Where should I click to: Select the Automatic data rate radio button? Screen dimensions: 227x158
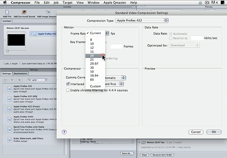(x=171, y=34)
